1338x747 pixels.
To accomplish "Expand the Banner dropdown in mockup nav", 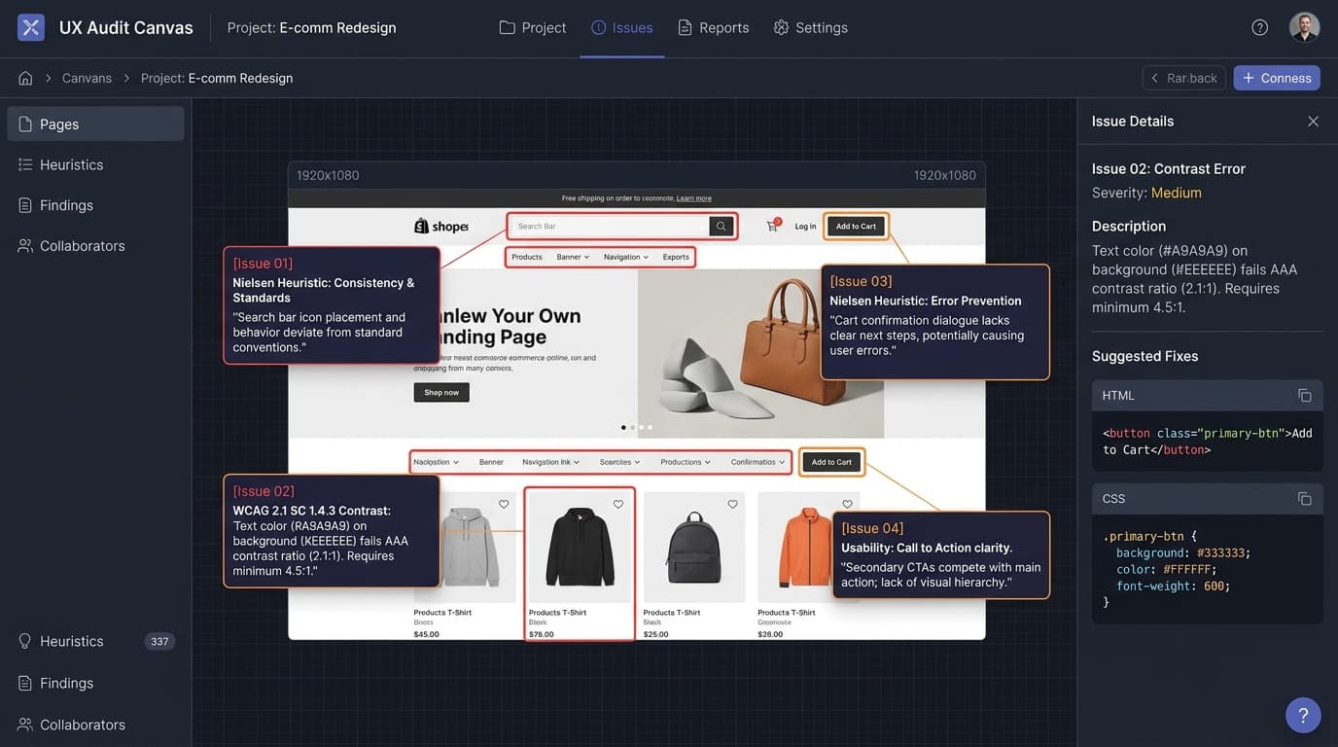I will [x=572, y=258].
